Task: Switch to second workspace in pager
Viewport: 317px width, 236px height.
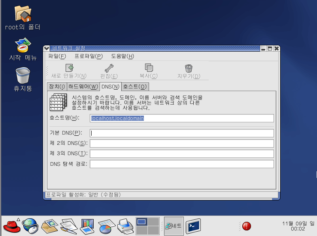Action: coord(153,222)
